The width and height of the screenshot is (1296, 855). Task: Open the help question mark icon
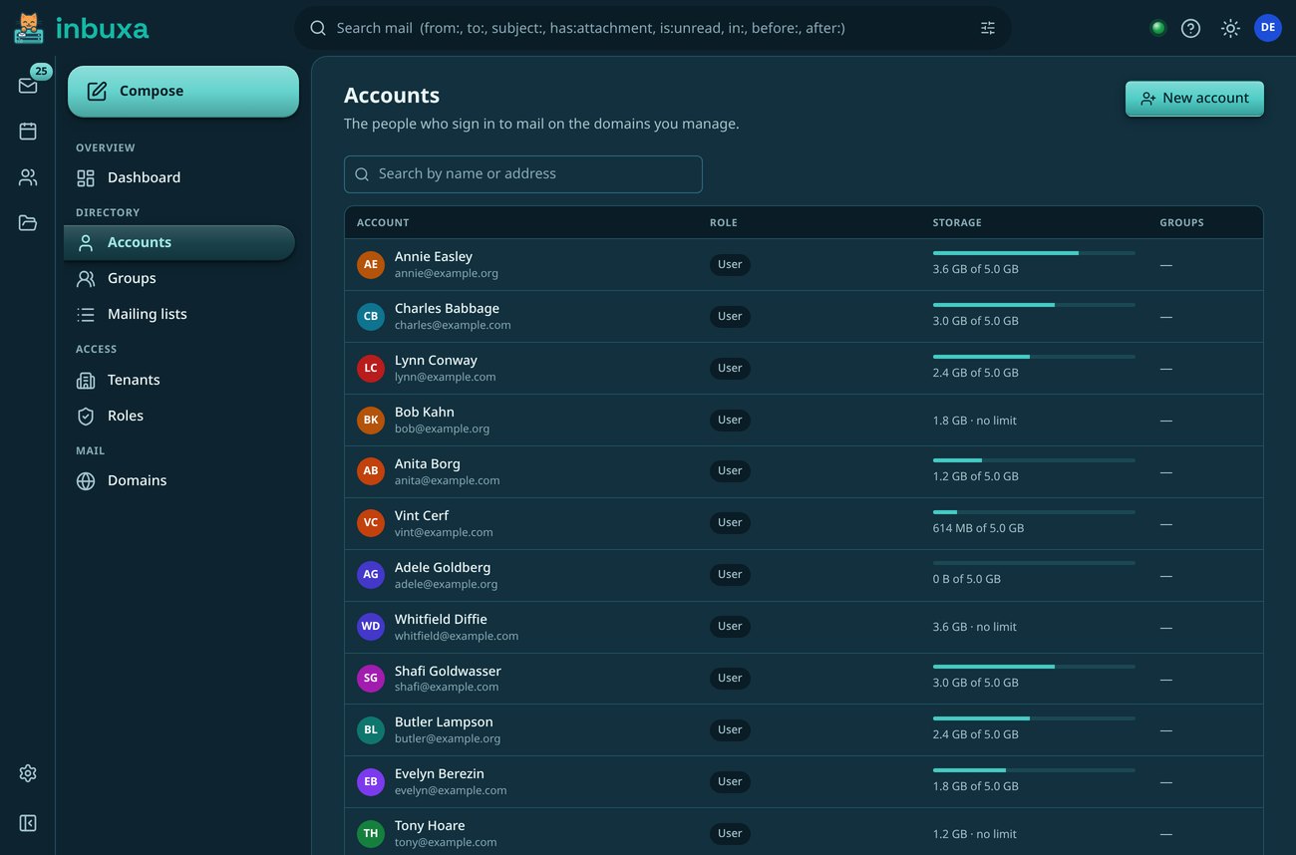click(1190, 28)
